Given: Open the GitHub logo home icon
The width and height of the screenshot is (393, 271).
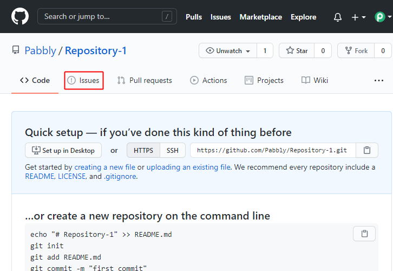Looking at the screenshot, I should pyautogui.click(x=20, y=16).
